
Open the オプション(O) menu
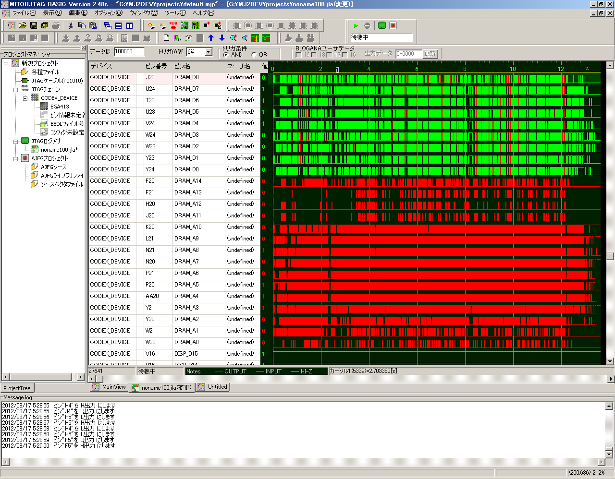(108, 13)
